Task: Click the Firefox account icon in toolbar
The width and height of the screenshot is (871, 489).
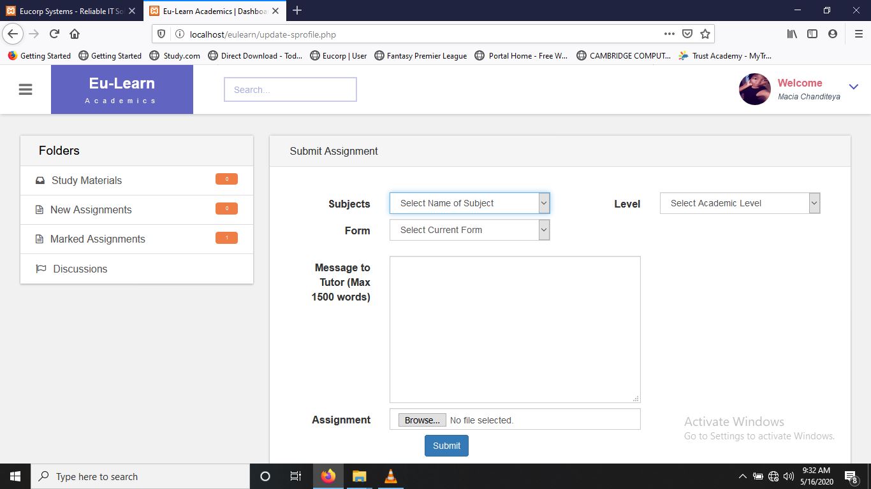Action: 832,34
